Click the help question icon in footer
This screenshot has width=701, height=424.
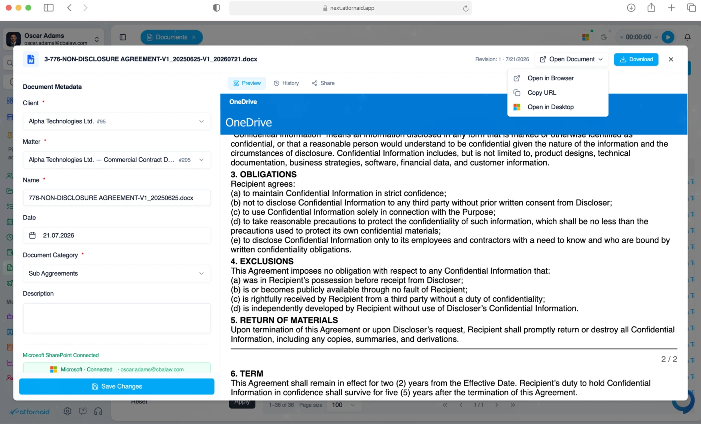pos(83,411)
